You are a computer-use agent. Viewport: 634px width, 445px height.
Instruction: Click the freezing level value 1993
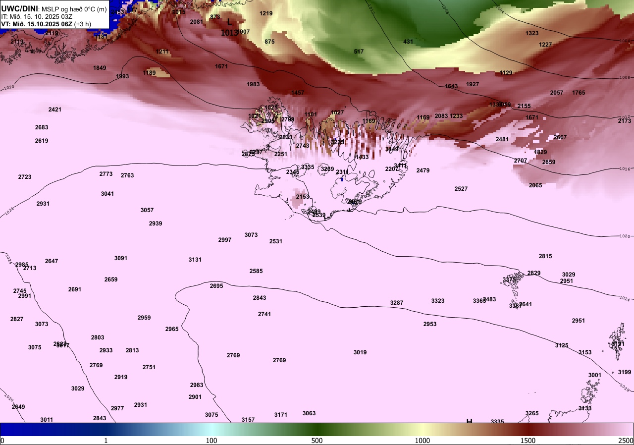(122, 76)
